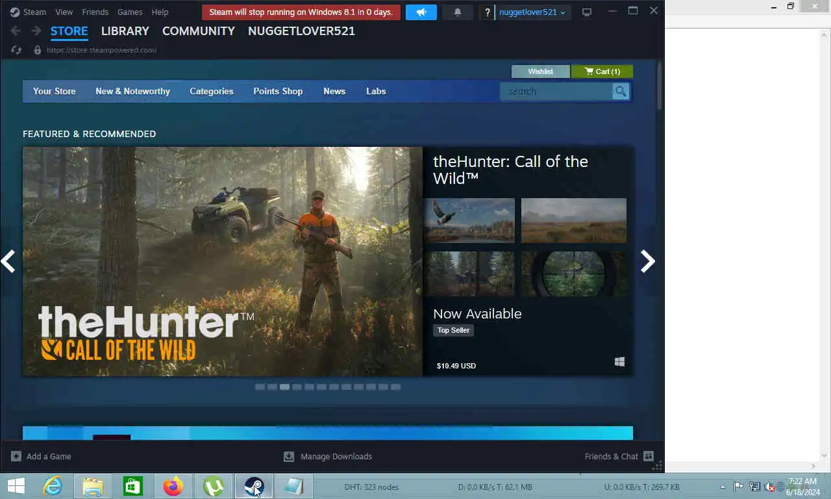
Task: Click the padlock icon beside URL
Action: click(37, 50)
